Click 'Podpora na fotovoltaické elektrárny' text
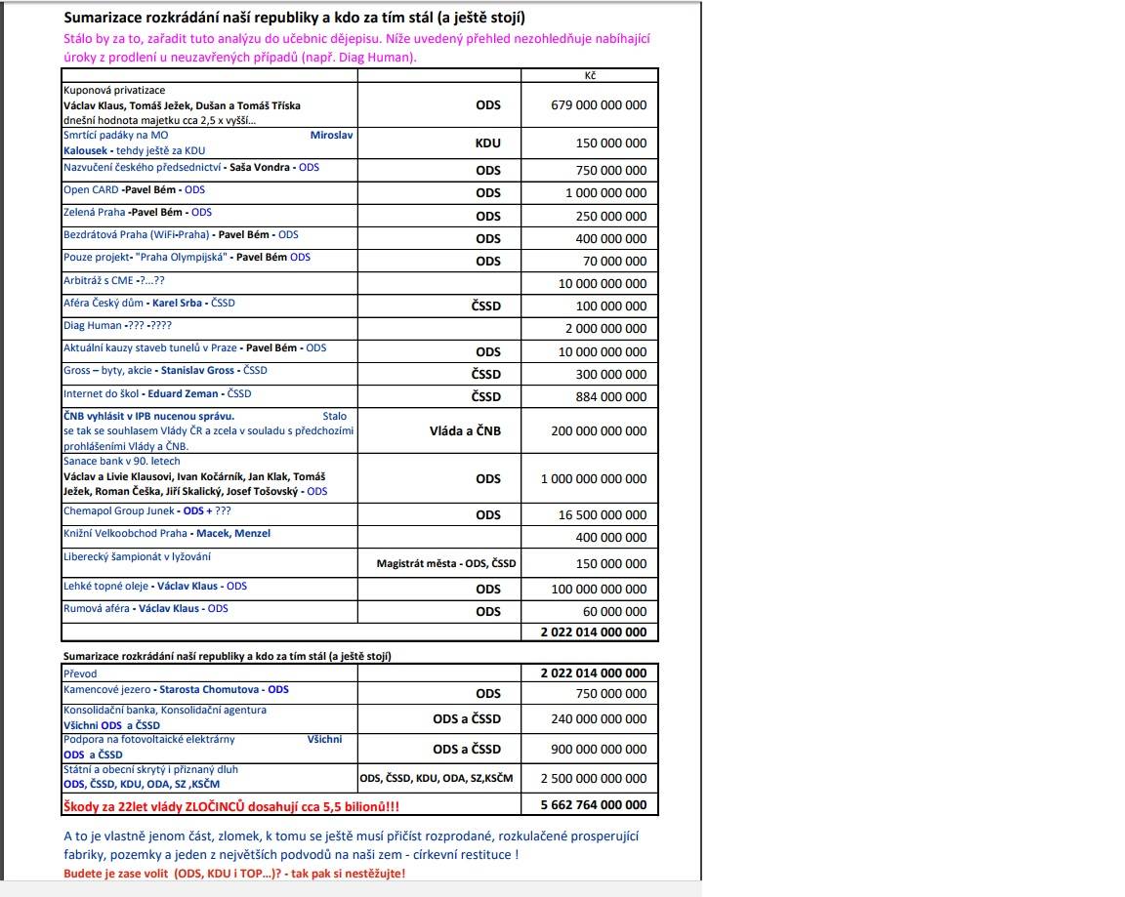 click(x=149, y=739)
